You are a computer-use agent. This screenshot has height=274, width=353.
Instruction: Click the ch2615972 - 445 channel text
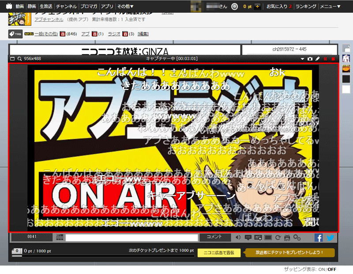point(289,49)
